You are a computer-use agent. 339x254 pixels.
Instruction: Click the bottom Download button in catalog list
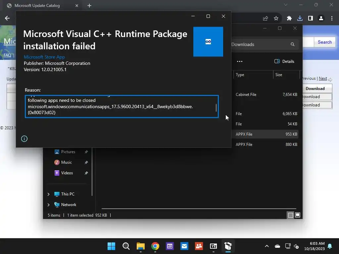317,105
